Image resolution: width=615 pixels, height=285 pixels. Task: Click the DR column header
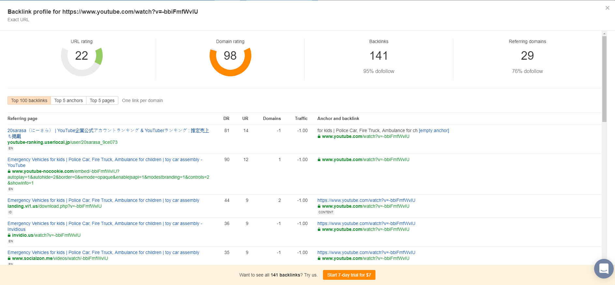(226, 118)
